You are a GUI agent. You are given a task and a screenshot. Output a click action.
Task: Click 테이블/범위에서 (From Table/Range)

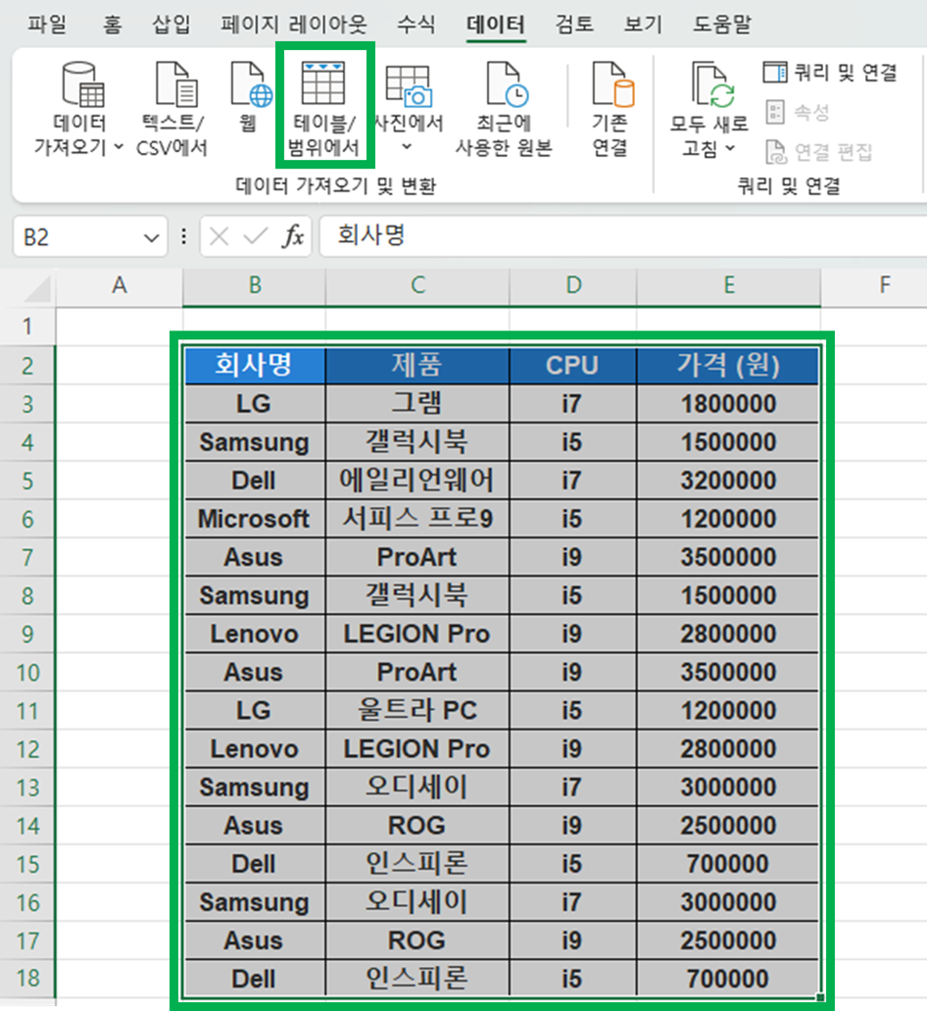[323, 108]
